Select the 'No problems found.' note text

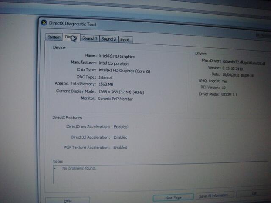(79, 168)
